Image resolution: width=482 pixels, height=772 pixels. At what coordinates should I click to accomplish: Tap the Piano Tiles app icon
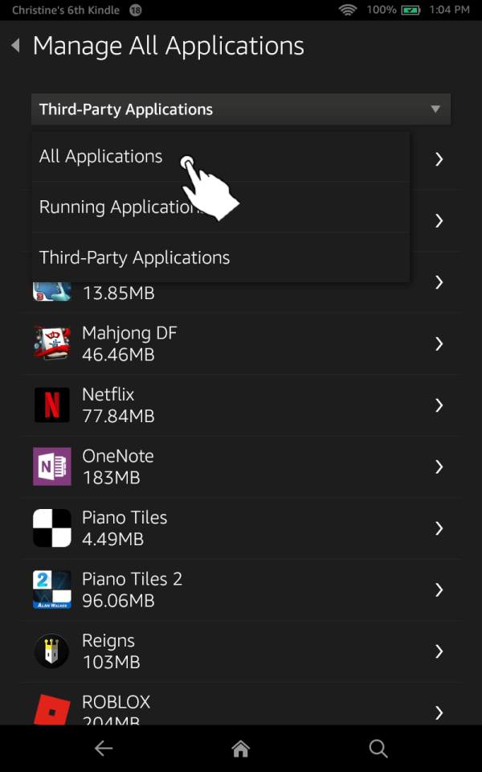(52, 528)
